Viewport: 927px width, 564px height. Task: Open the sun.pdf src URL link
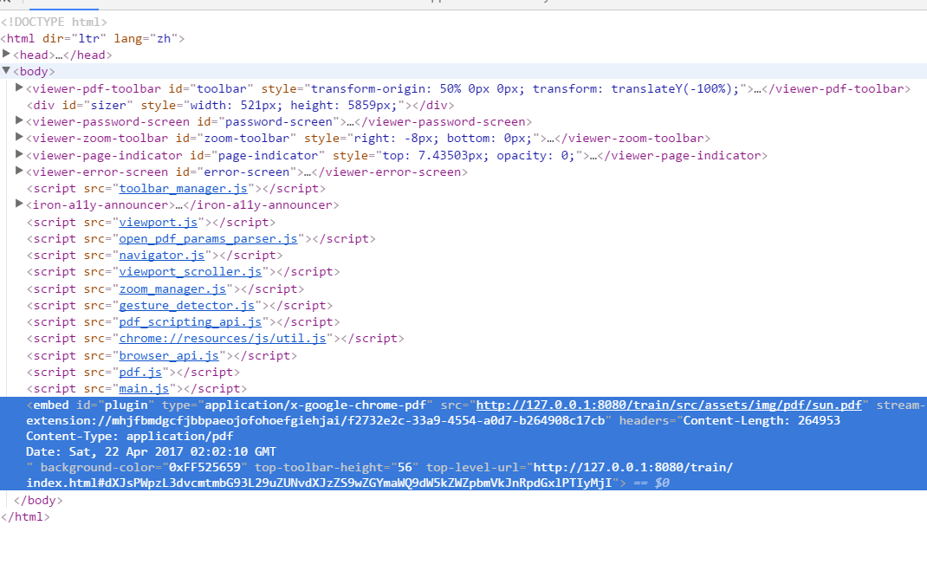click(669, 405)
